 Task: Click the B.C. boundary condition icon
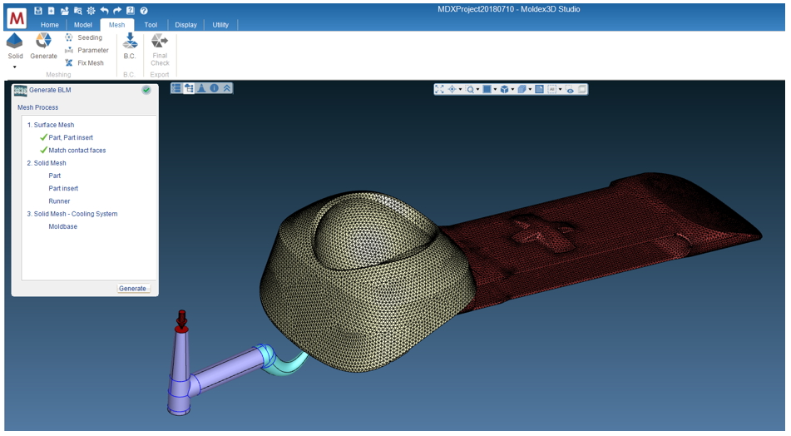tap(130, 42)
